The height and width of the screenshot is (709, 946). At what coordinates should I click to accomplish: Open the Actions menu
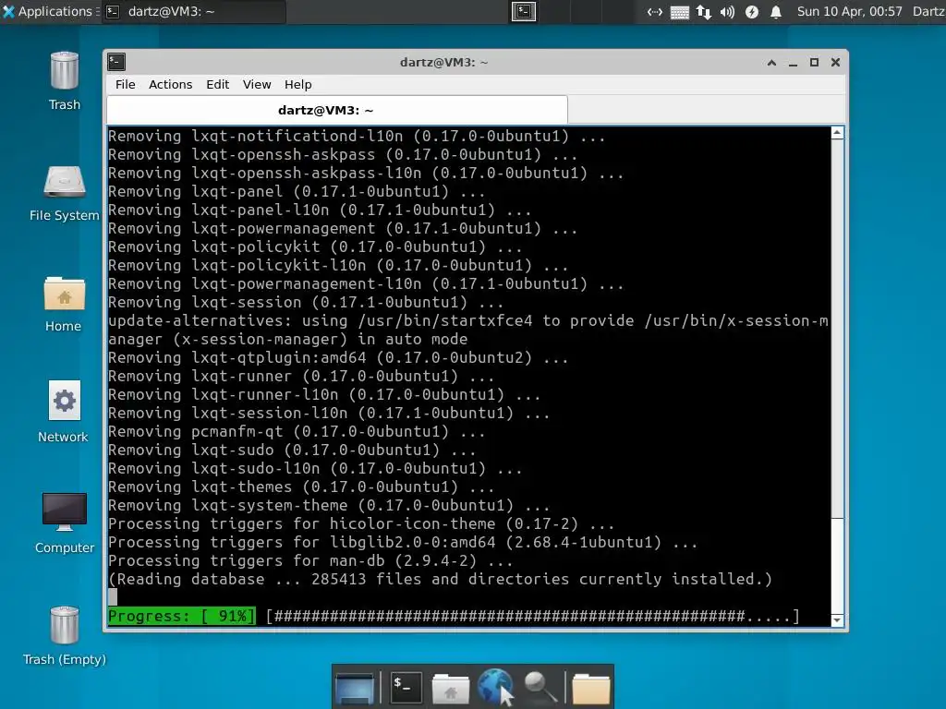click(171, 84)
